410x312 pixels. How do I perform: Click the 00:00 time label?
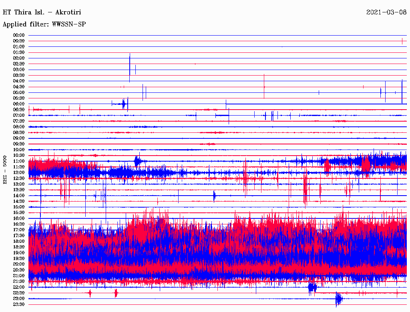(x=19, y=35)
